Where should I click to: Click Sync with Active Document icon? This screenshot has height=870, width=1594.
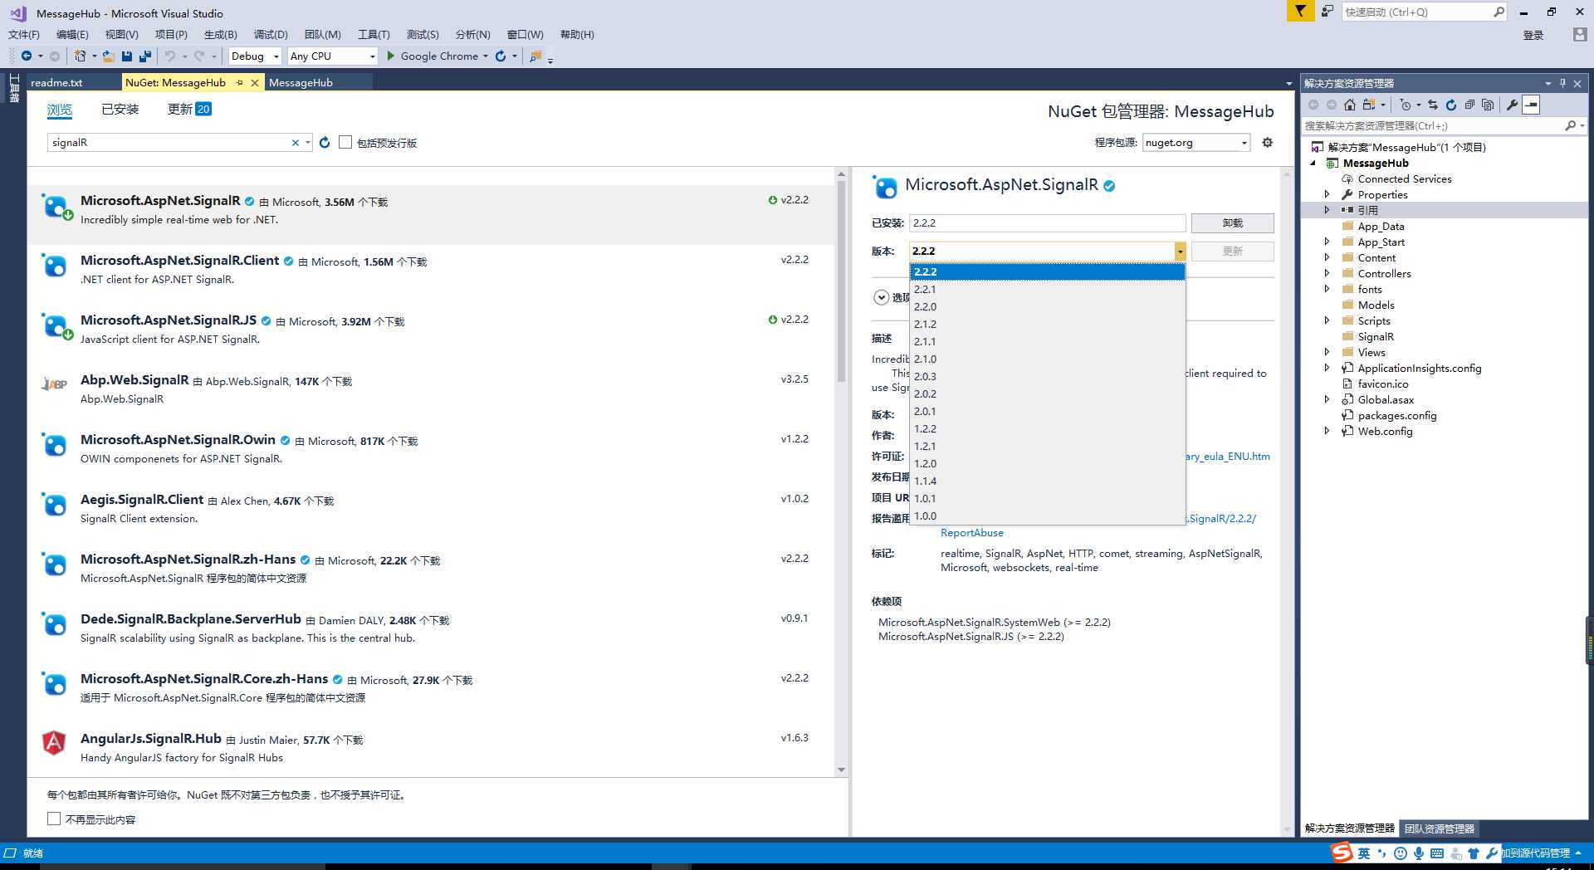1433,105
